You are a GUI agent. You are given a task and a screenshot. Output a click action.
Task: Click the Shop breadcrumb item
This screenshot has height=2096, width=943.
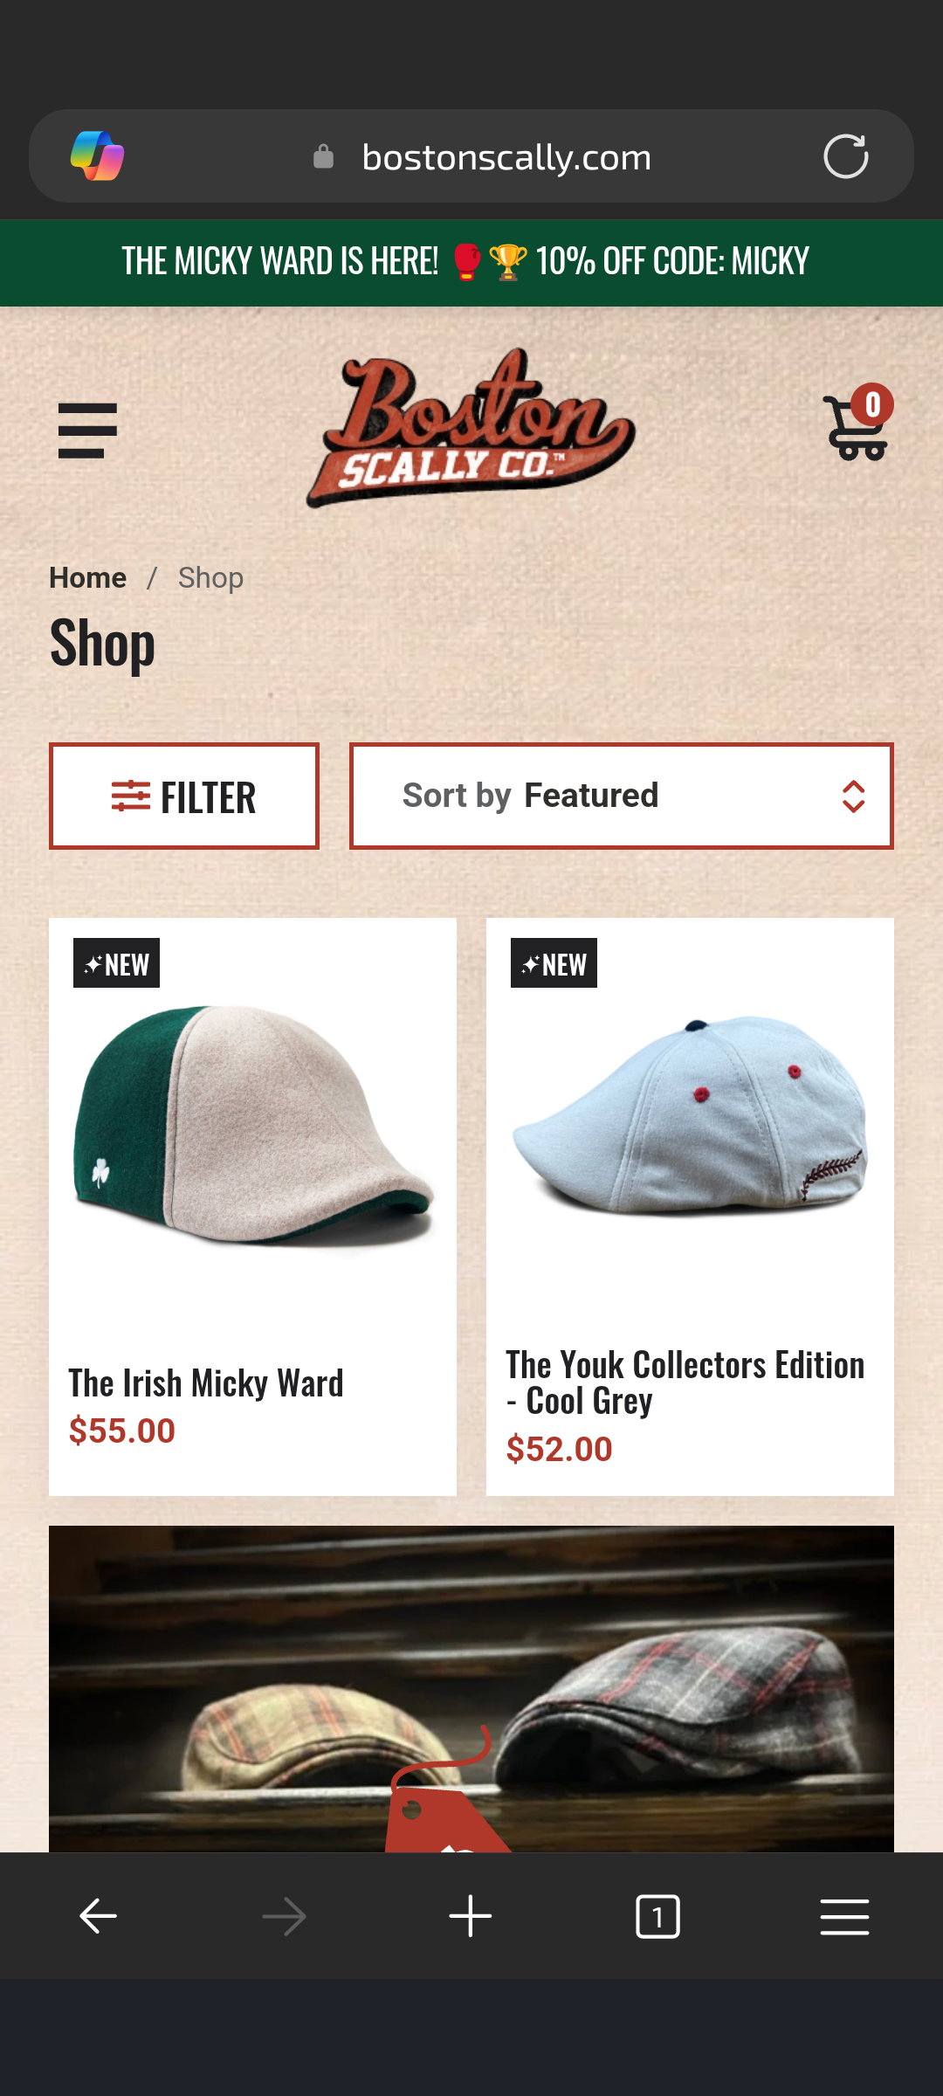pyautogui.click(x=210, y=577)
